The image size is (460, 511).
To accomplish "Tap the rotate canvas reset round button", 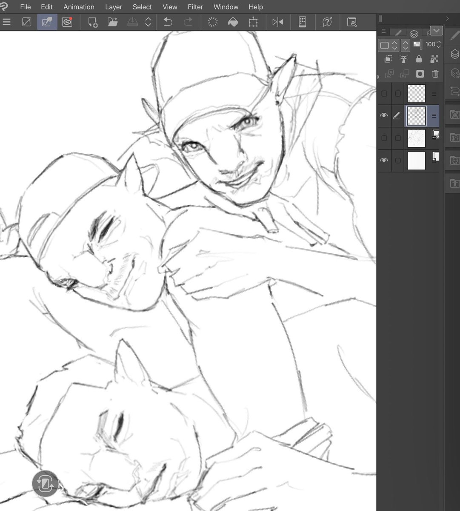I will point(45,484).
